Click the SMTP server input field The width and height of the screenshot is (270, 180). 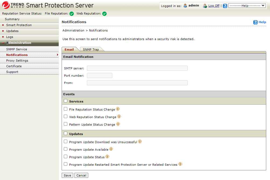coord(137,68)
